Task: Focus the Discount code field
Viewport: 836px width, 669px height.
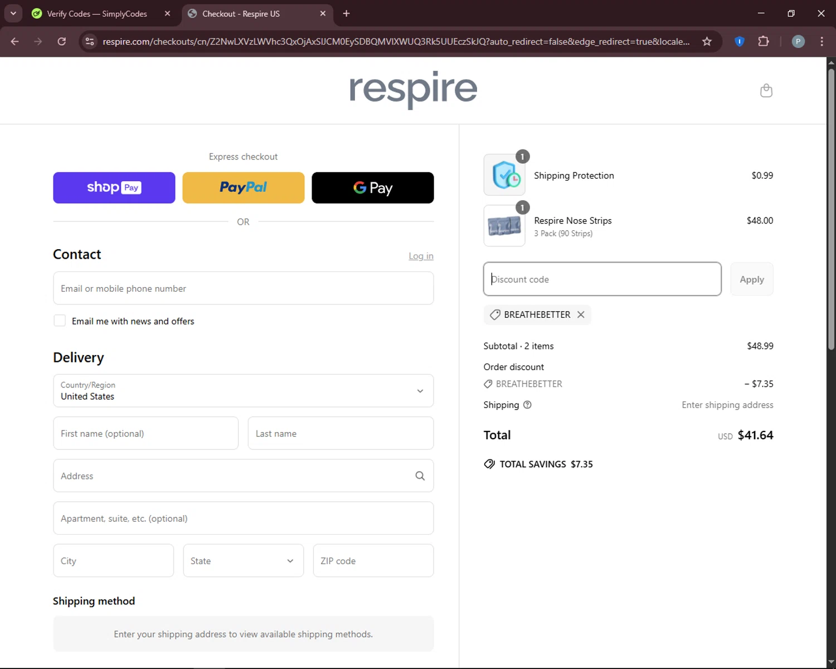Action: tap(602, 279)
